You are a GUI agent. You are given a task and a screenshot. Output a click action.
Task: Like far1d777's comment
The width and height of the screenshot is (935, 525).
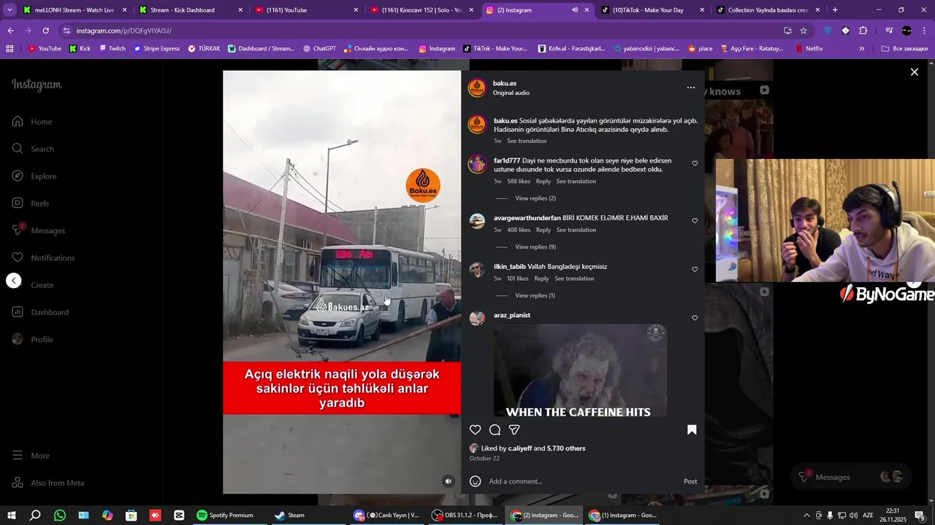(x=695, y=163)
